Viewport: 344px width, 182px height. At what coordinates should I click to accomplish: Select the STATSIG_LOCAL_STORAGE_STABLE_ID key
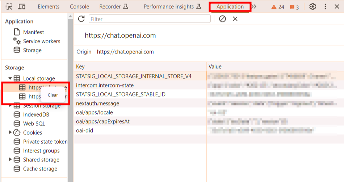[x=121, y=94]
